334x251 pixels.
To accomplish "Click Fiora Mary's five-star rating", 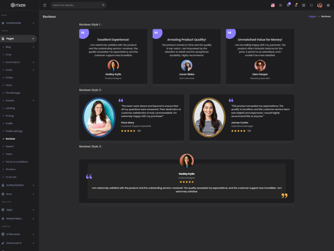I will click(128, 131).
